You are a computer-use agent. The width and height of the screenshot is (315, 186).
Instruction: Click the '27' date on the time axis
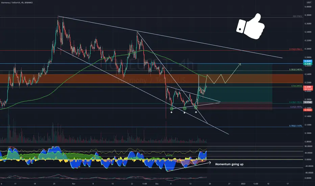click(x=229, y=184)
